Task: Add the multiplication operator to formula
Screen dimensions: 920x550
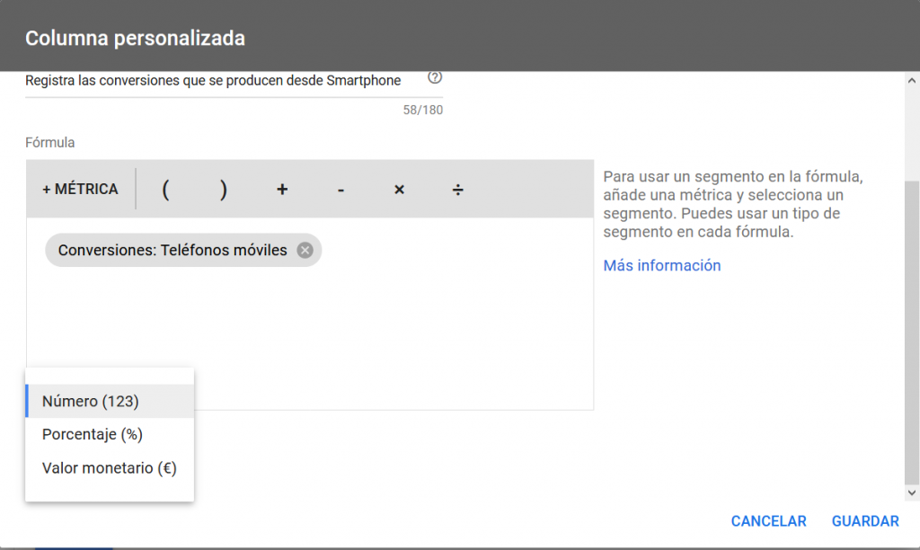Action: [399, 190]
